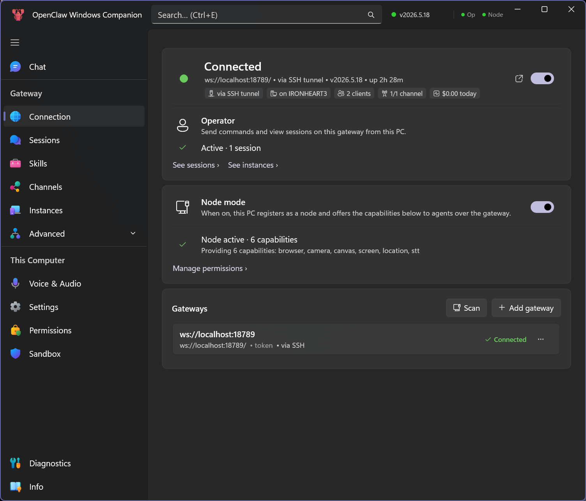This screenshot has width=586, height=501.
Task: Select the ws://localhost:18789 gateway row
Action: coord(366,339)
